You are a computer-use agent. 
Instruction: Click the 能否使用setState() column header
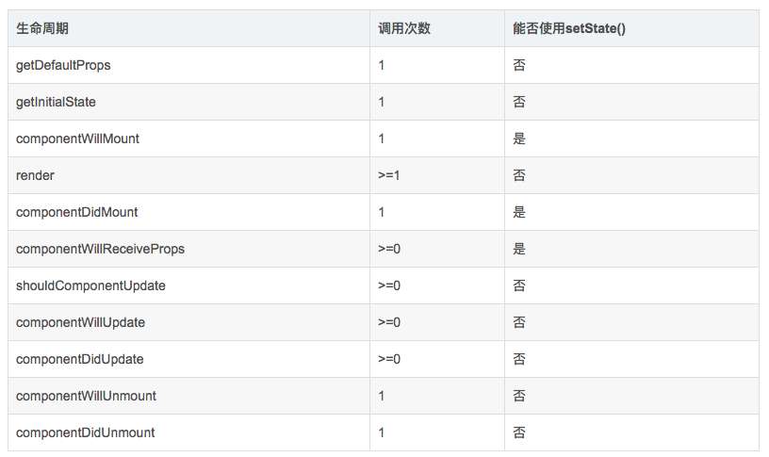[x=569, y=28]
